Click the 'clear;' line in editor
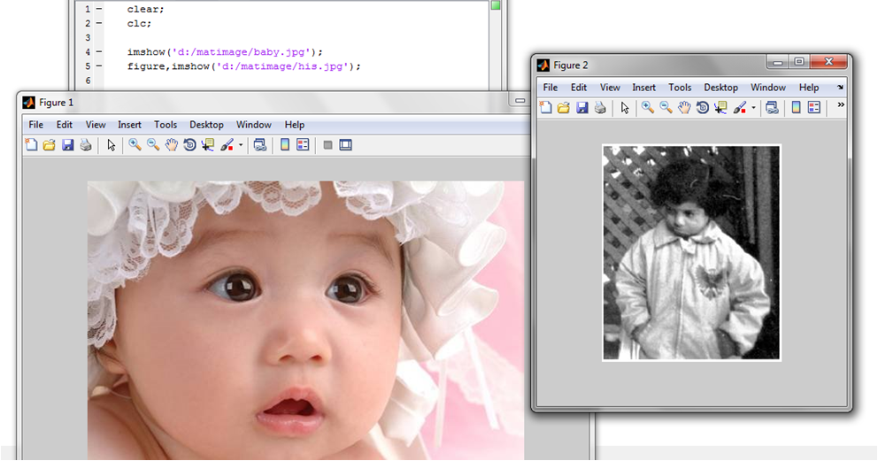This screenshot has width=878, height=461. (145, 9)
